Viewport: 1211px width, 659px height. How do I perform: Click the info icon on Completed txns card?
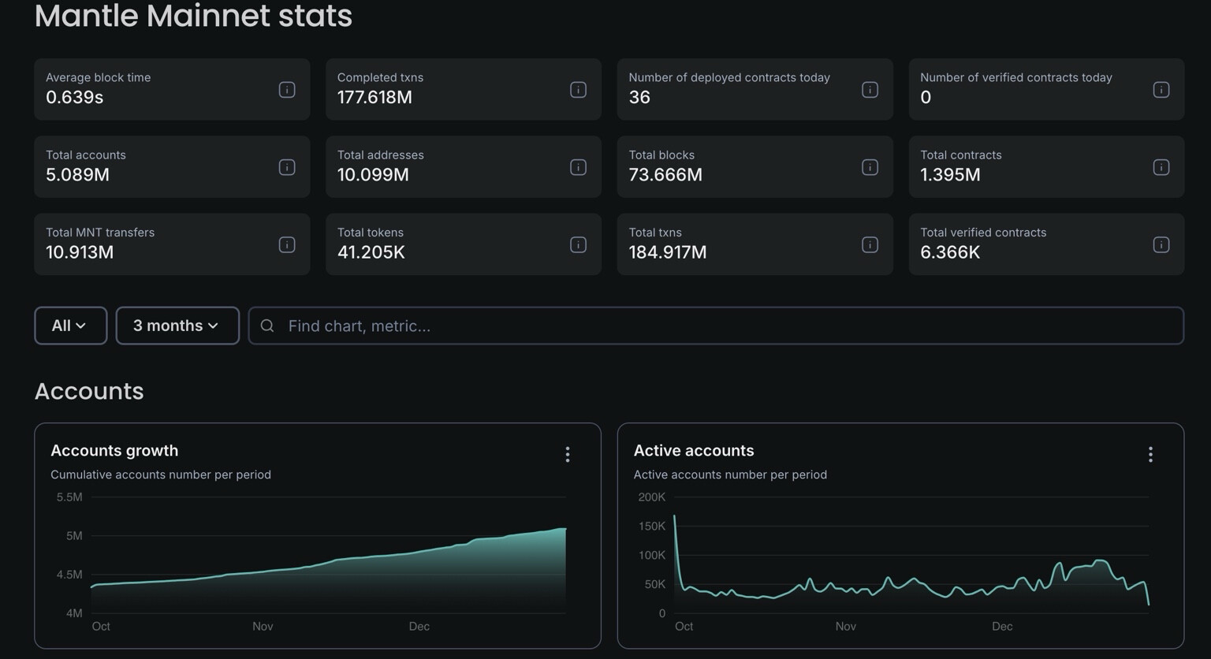coord(578,90)
